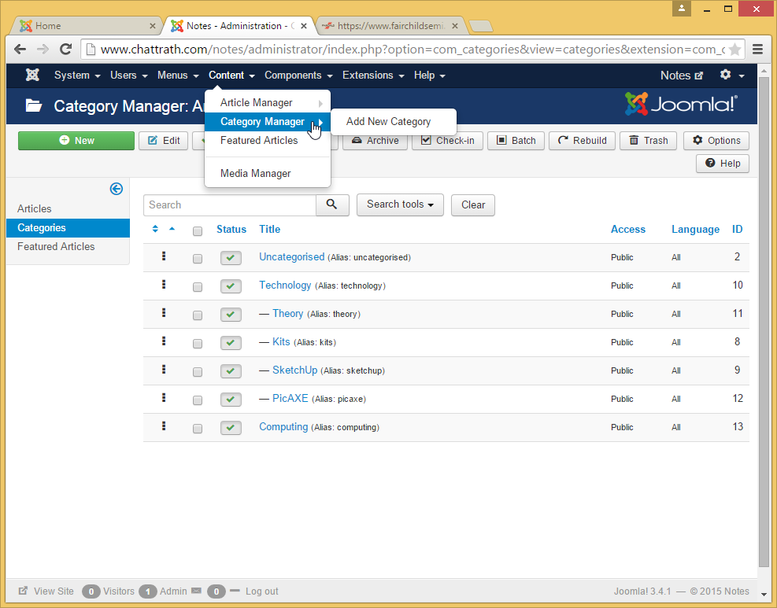Open the settings gear dropdown

pyautogui.click(x=731, y=76)
